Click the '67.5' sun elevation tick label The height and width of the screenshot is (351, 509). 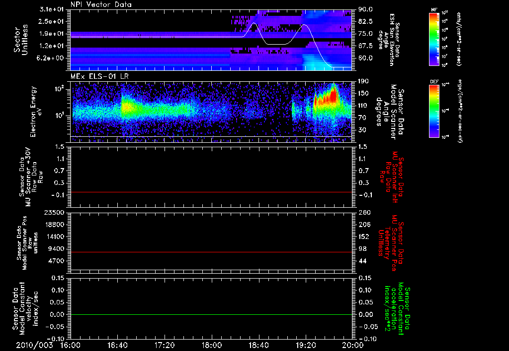tap(365, 46)
